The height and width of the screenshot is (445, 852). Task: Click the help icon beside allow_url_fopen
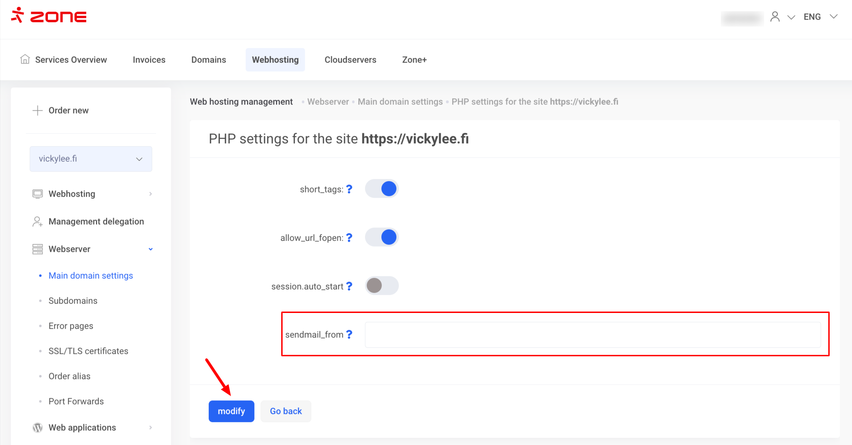tap(349, 238)
